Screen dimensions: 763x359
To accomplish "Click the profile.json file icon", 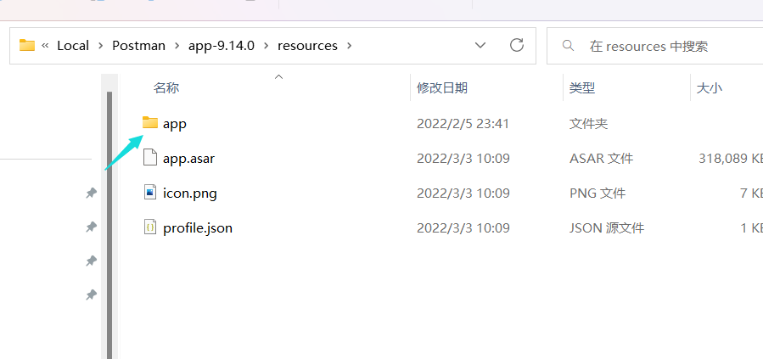I will point(150,227).
